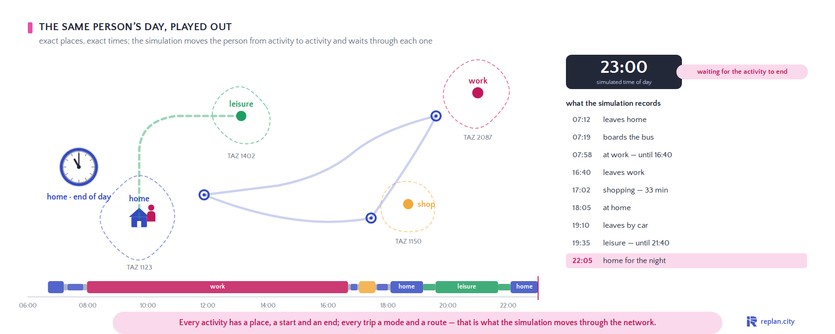Click the waiting for the activity status pill
Screen dimensions: 835x334
742,72
